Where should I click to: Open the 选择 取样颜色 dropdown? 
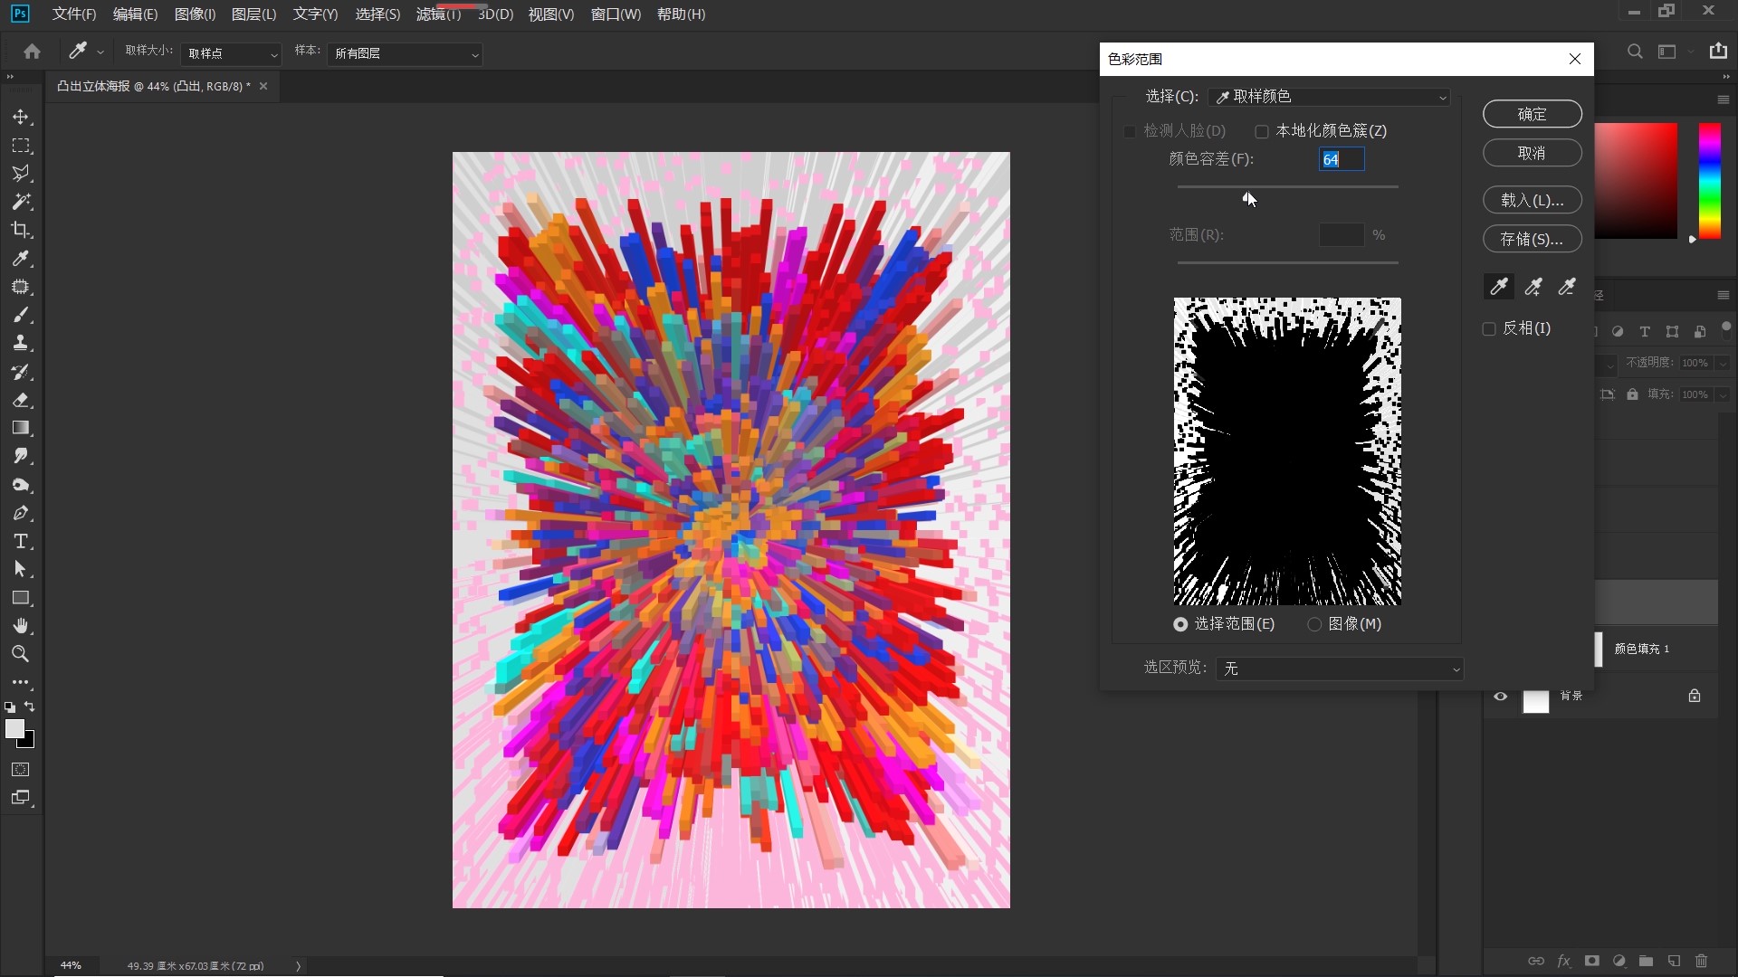[x=1329, y=97]
